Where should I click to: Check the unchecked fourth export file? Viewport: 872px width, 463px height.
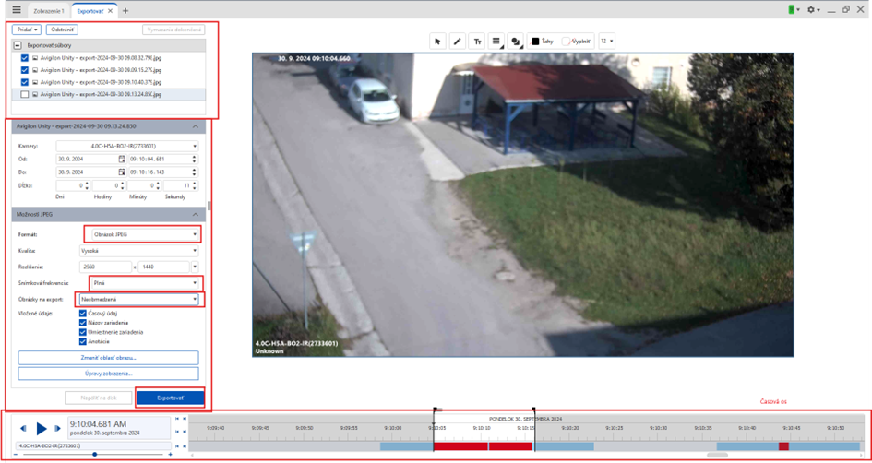click(x=25, y=94)
